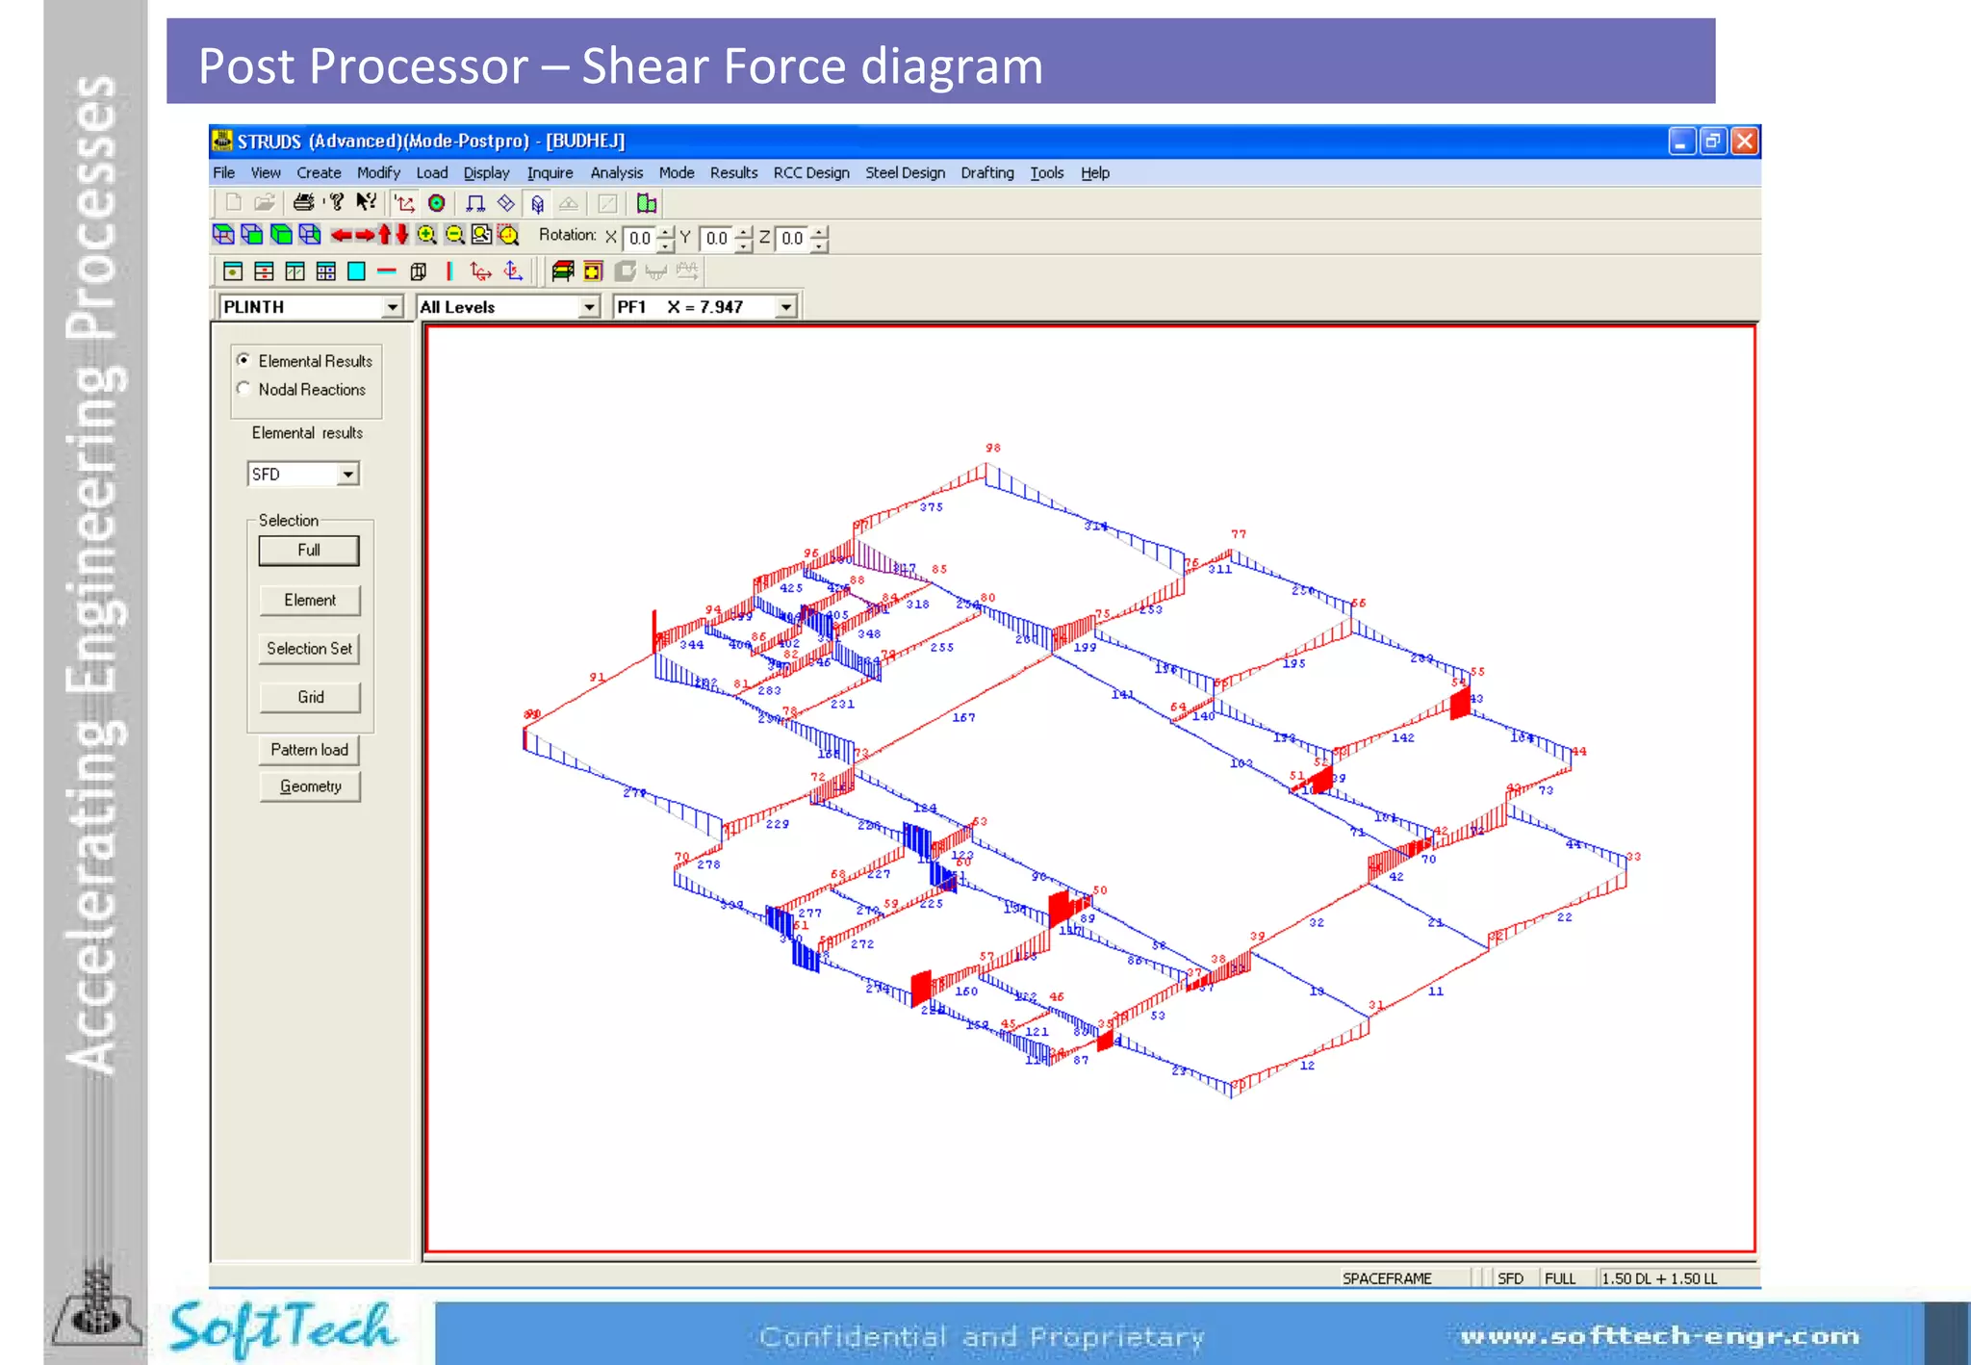The width and height of the screenshot is (1971, 1365).
Task: Click the 3D building frame icon
Action: [x=538, y=203]
